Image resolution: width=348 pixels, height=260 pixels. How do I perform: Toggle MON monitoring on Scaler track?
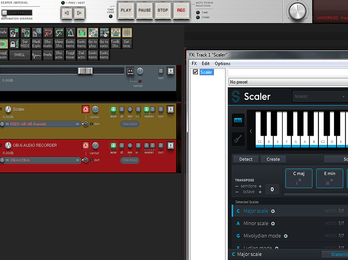[113, 109]
